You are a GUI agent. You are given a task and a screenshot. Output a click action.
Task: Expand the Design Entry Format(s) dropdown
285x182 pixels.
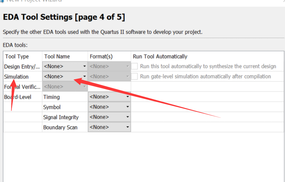(109, 66)
